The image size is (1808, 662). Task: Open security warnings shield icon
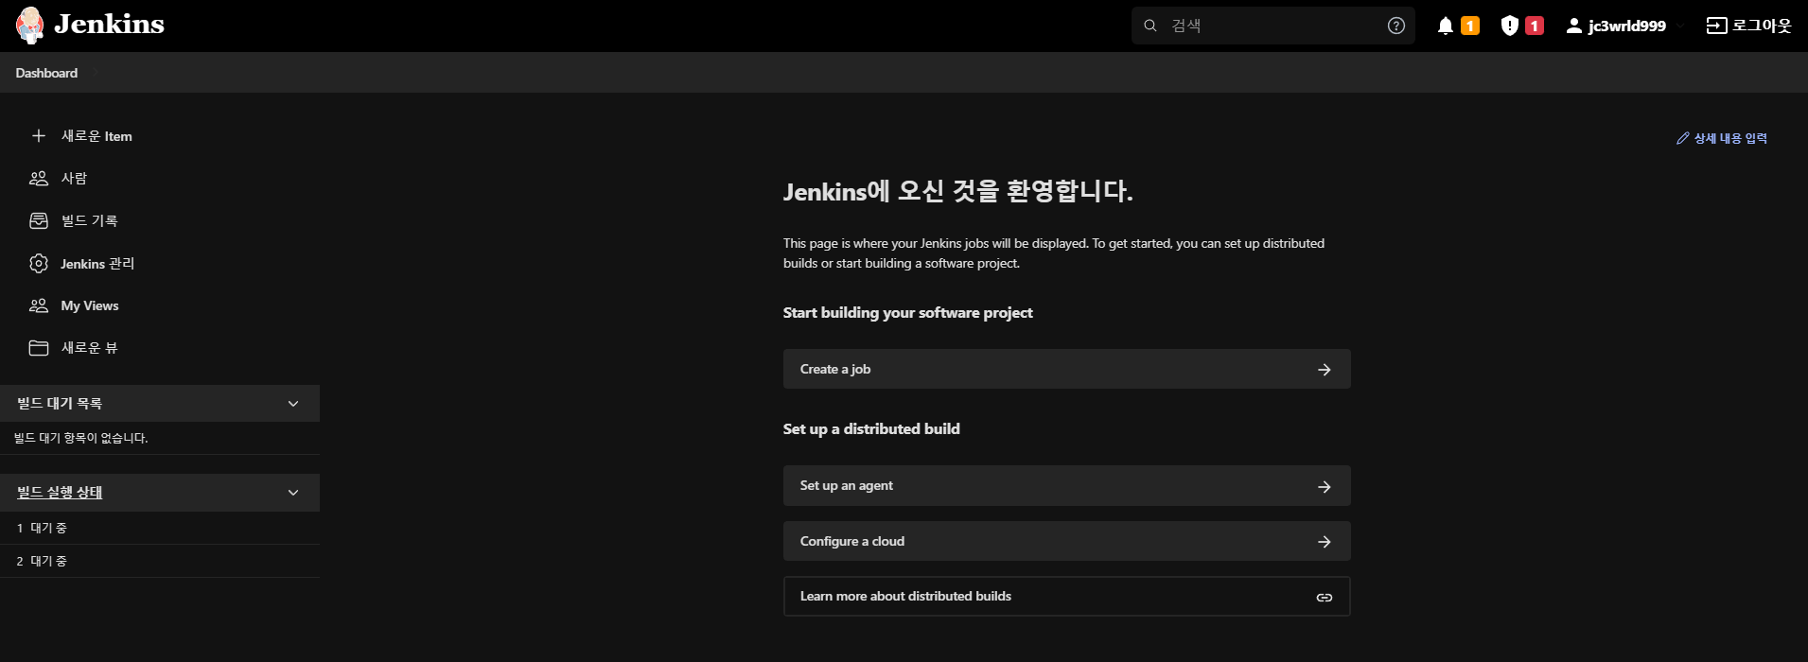tap(1510, 26)
